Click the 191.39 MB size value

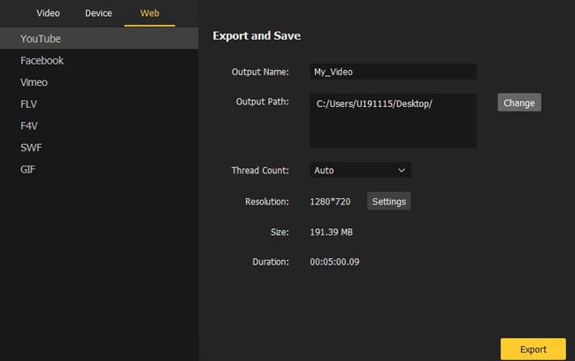coord(331,232)
